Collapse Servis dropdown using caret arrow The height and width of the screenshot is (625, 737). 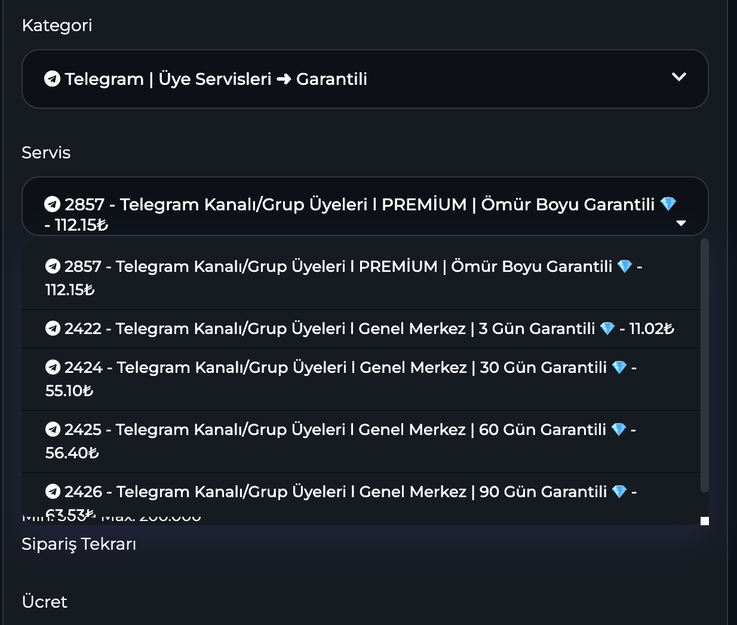coord(681,223)
